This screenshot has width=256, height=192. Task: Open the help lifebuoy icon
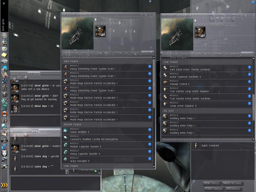point(4,113)
